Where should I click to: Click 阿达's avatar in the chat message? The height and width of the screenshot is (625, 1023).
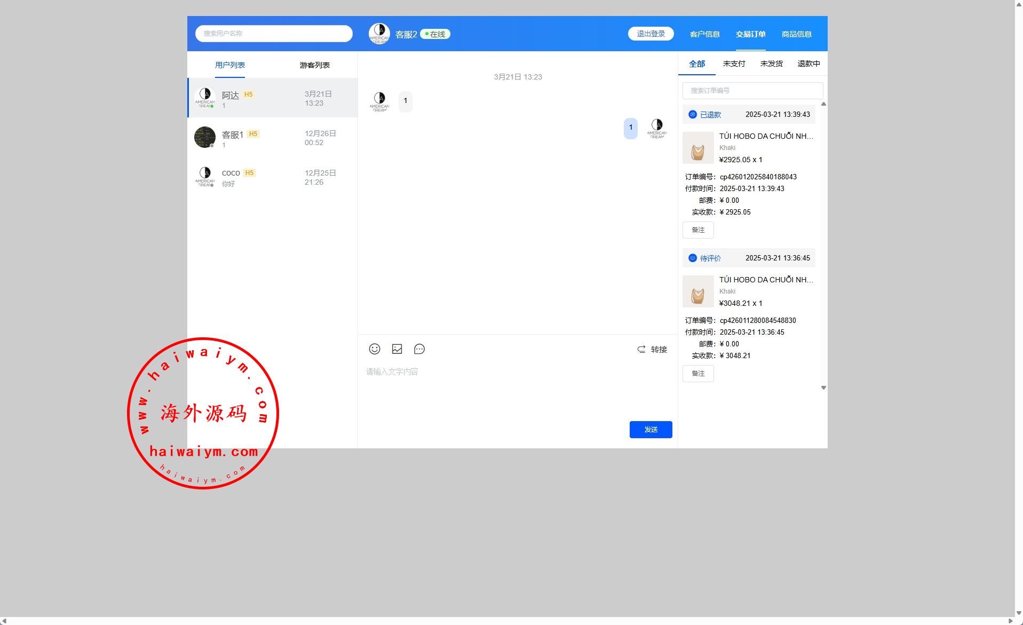pos(379,101)
